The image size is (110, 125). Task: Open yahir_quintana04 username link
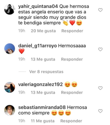(38, 7)
